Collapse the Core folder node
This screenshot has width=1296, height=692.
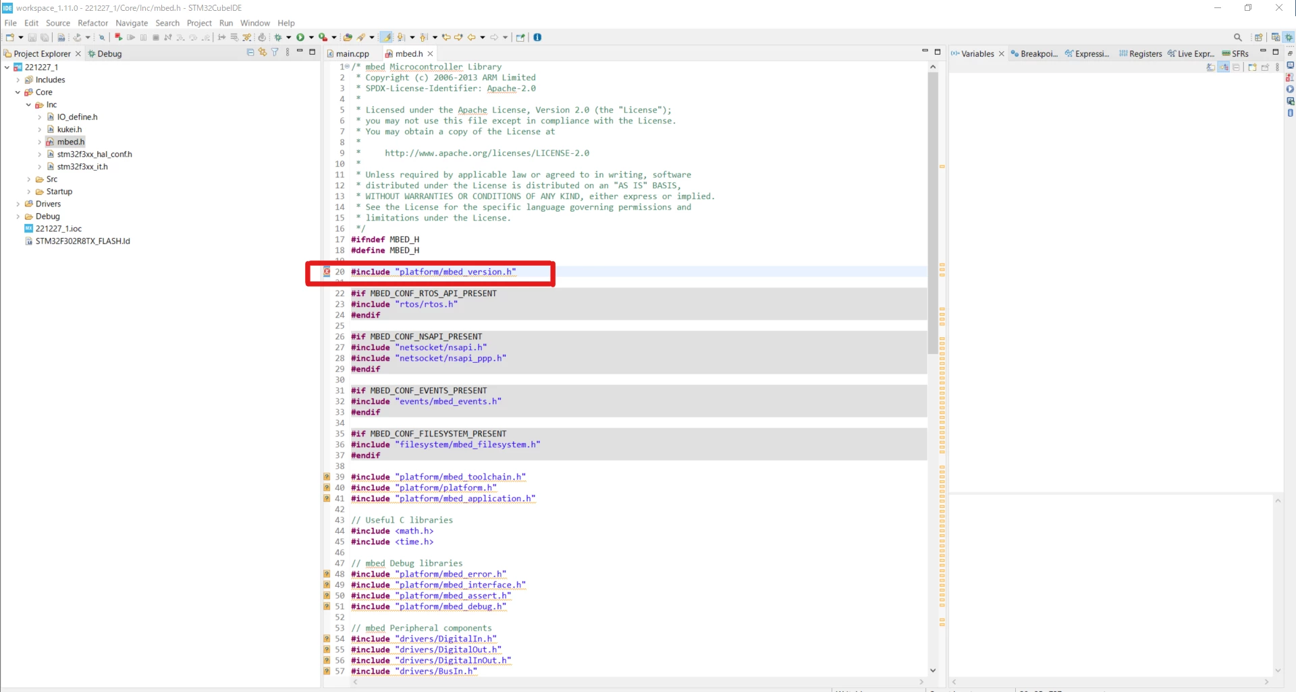18,92
